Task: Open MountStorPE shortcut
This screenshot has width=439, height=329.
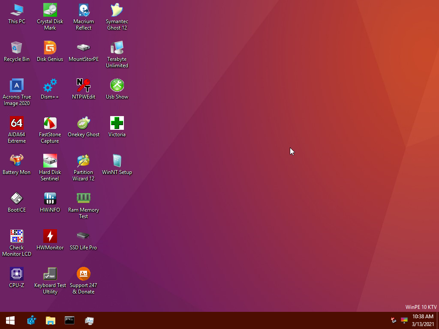Action: pyautogui.click(x=84, y=51)
